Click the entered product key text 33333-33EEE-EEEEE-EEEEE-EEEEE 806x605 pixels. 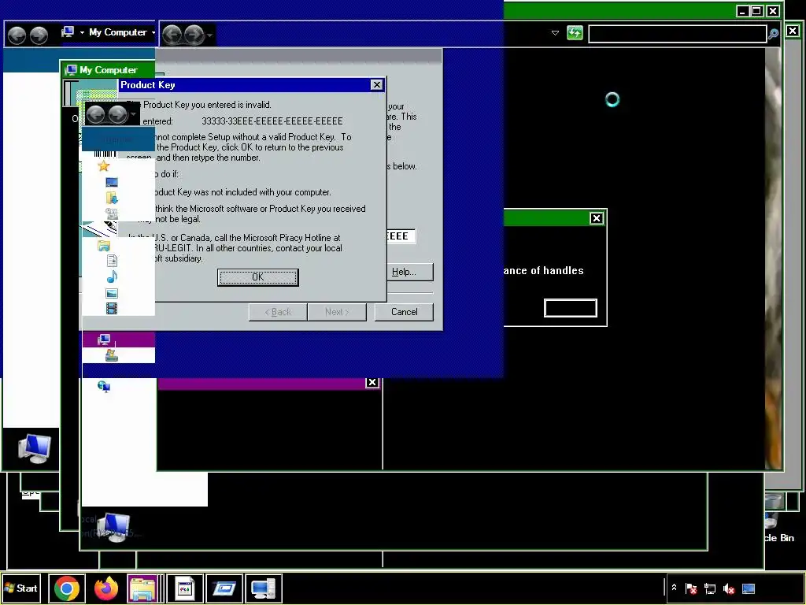click(272, 121)
